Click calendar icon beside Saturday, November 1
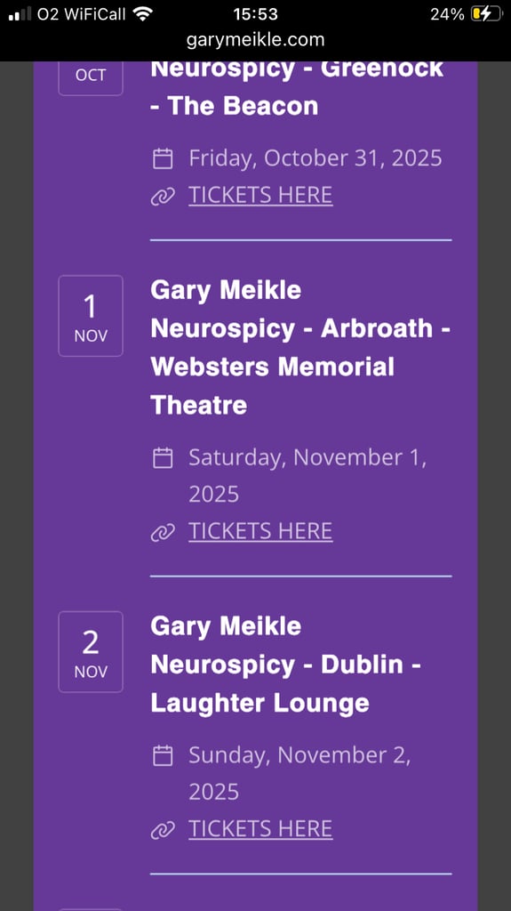 click(163, 458)
